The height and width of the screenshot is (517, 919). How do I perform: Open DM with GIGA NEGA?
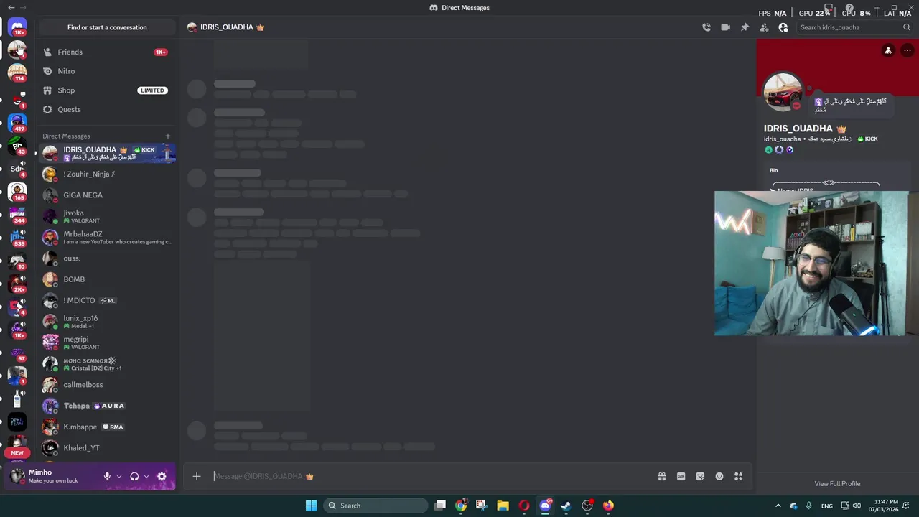106,195
